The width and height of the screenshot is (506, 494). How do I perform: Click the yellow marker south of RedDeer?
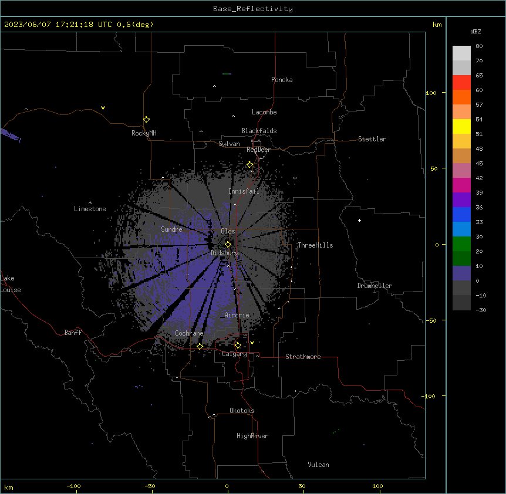[x=250, y=165]
